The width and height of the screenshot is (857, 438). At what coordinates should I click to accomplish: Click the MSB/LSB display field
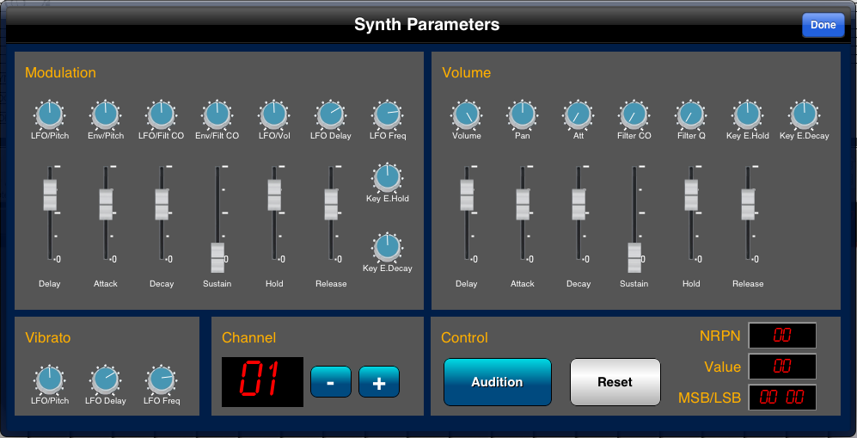[782, 398]
